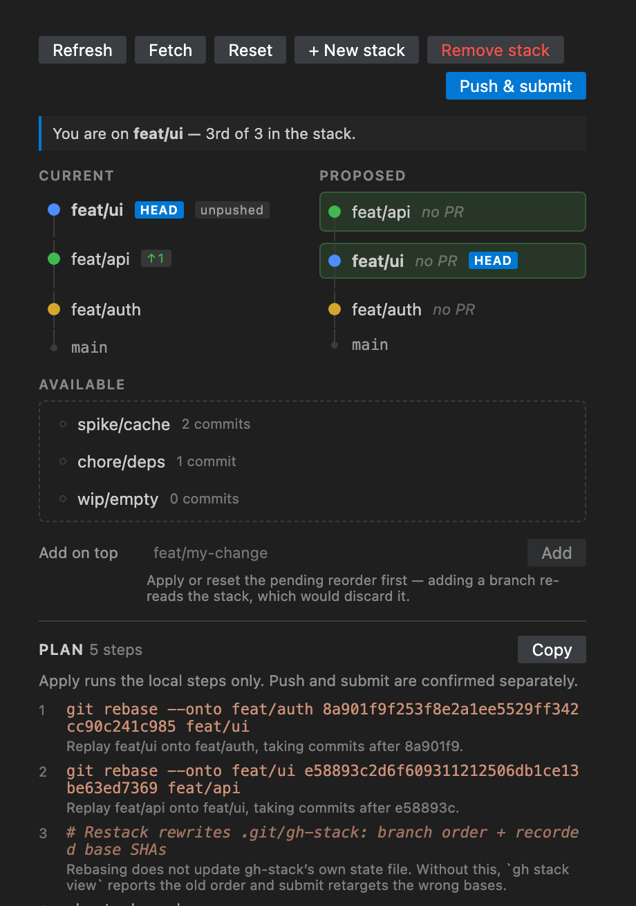Pick spike/cache from Available branches

(x=124, y=425)
